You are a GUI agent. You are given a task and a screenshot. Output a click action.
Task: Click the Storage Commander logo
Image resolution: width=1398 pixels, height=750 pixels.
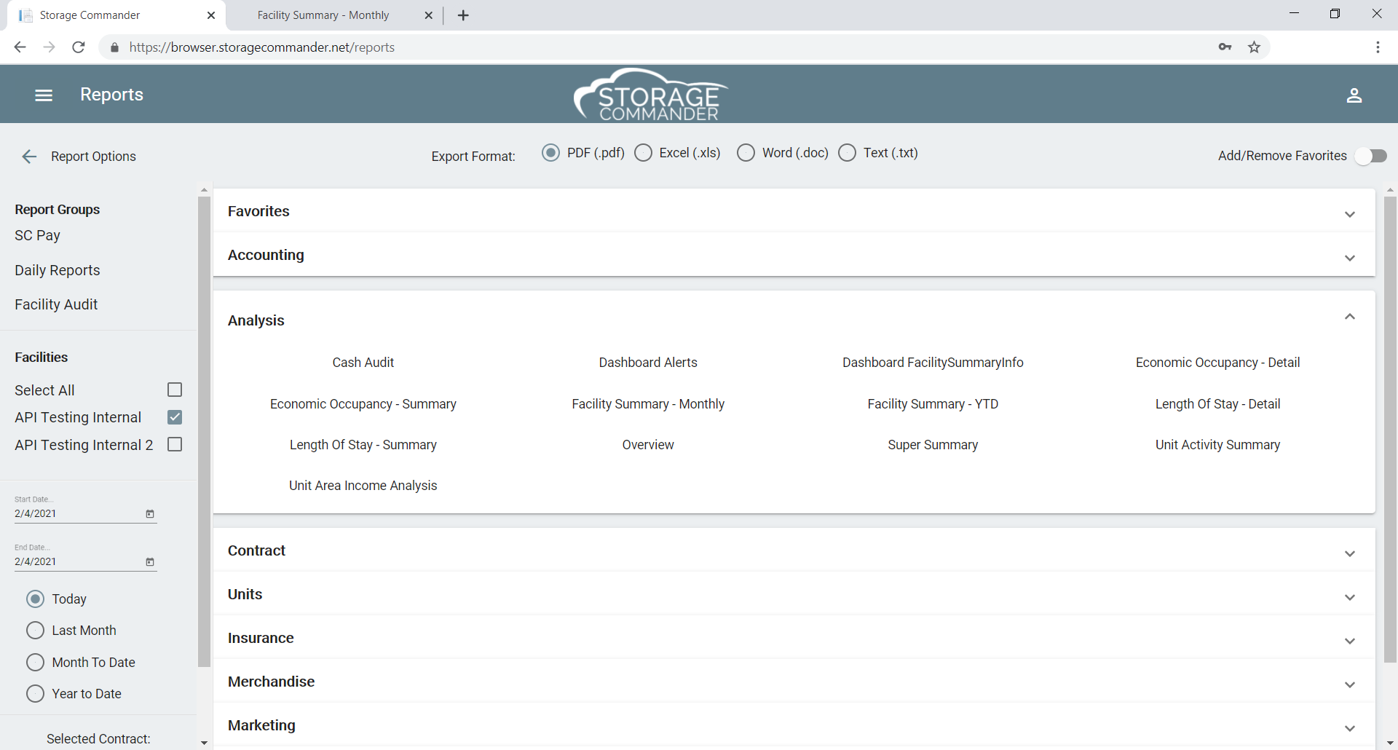[650, 94]
